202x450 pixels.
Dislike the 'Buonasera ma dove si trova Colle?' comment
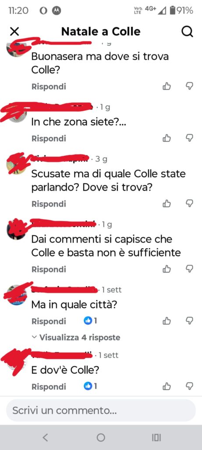[x=189, y=86]
